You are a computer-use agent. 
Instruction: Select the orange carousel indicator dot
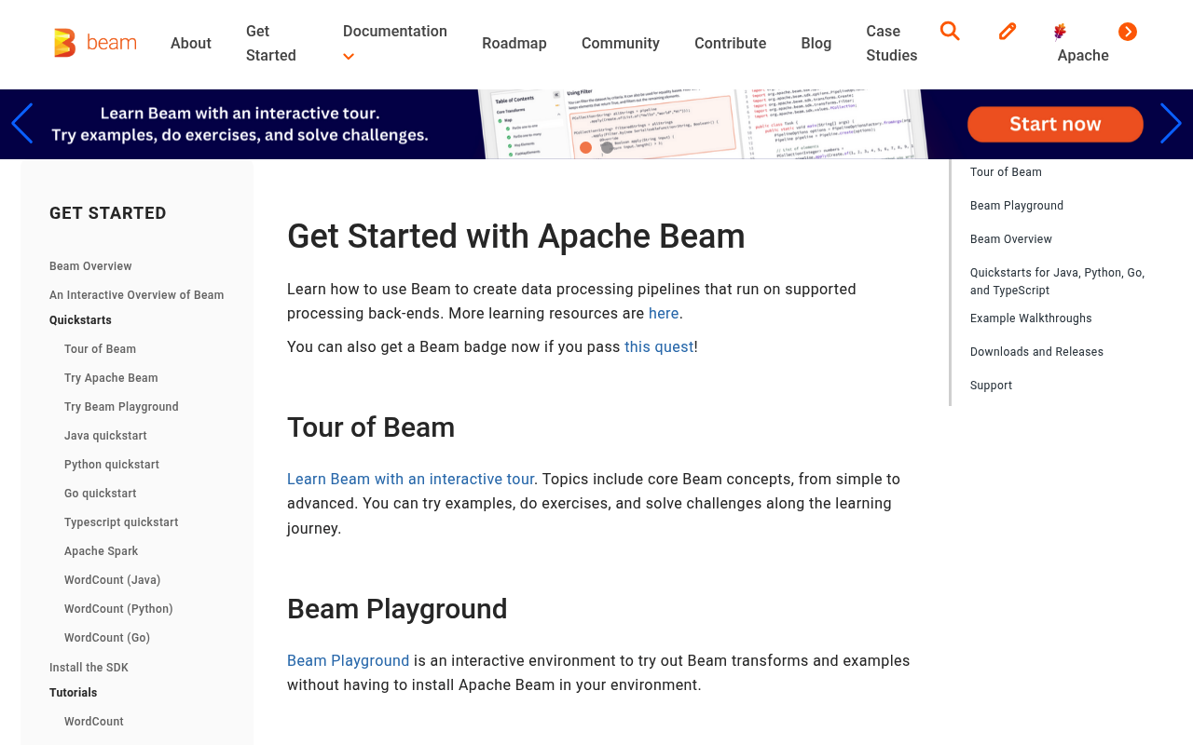[585, 147]
